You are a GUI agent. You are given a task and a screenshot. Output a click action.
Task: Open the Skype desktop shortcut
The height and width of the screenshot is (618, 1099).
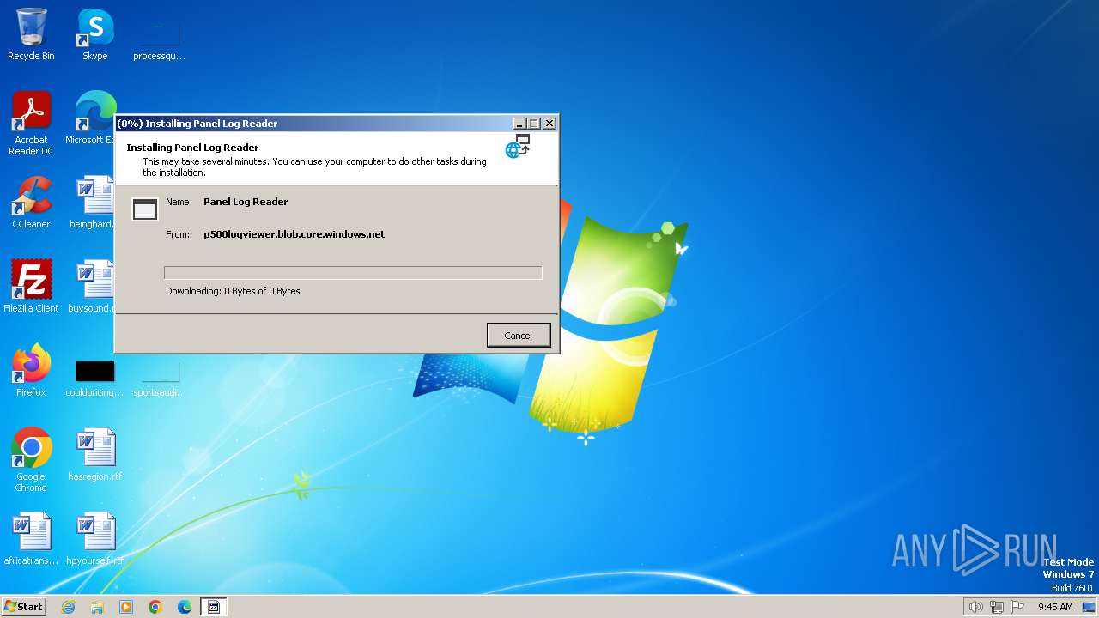[x=95, y=34]
